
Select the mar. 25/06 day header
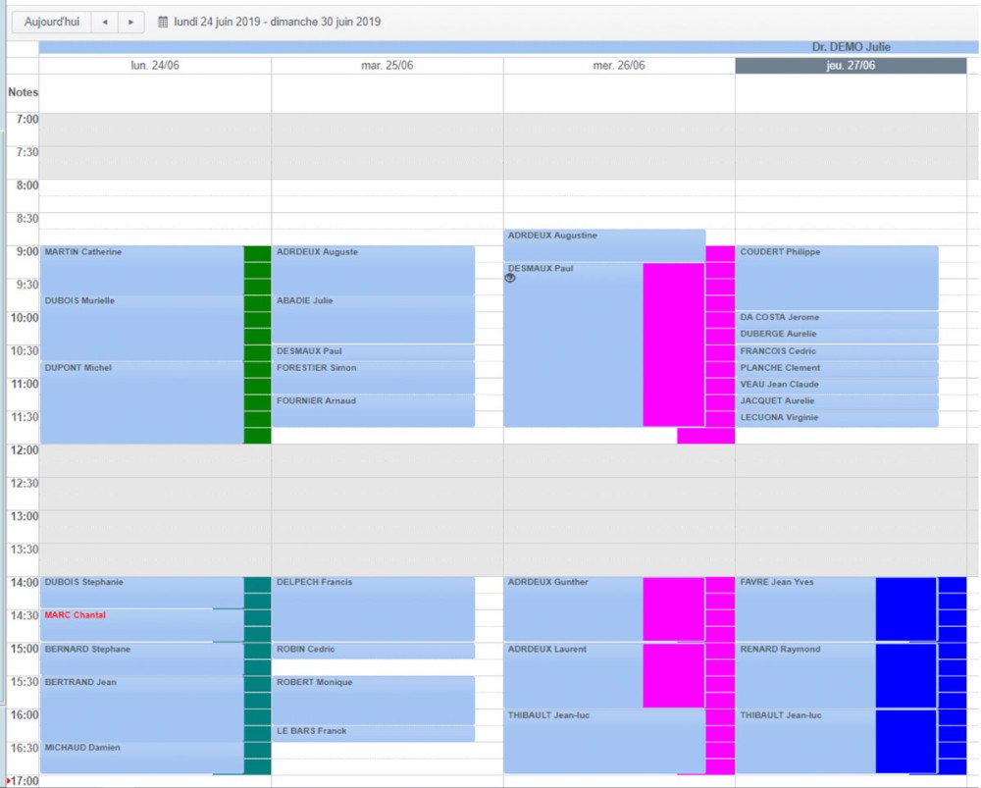[x=387, y=66]
